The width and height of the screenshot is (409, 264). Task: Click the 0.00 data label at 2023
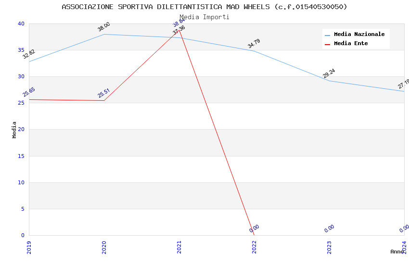point(329,228)
